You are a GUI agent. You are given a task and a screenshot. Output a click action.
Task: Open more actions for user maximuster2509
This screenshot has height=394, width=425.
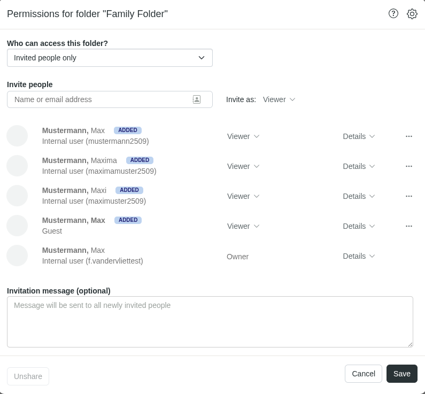click(x=409, y=196)
